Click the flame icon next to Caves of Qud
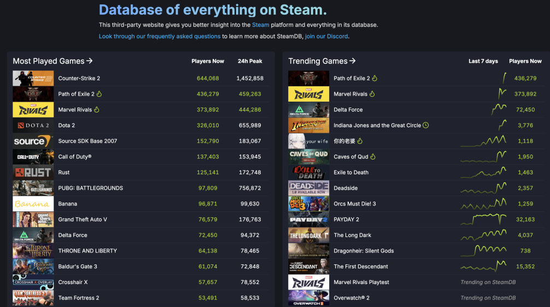This screenshot has height=307, width=550. (x=373, y=157)
